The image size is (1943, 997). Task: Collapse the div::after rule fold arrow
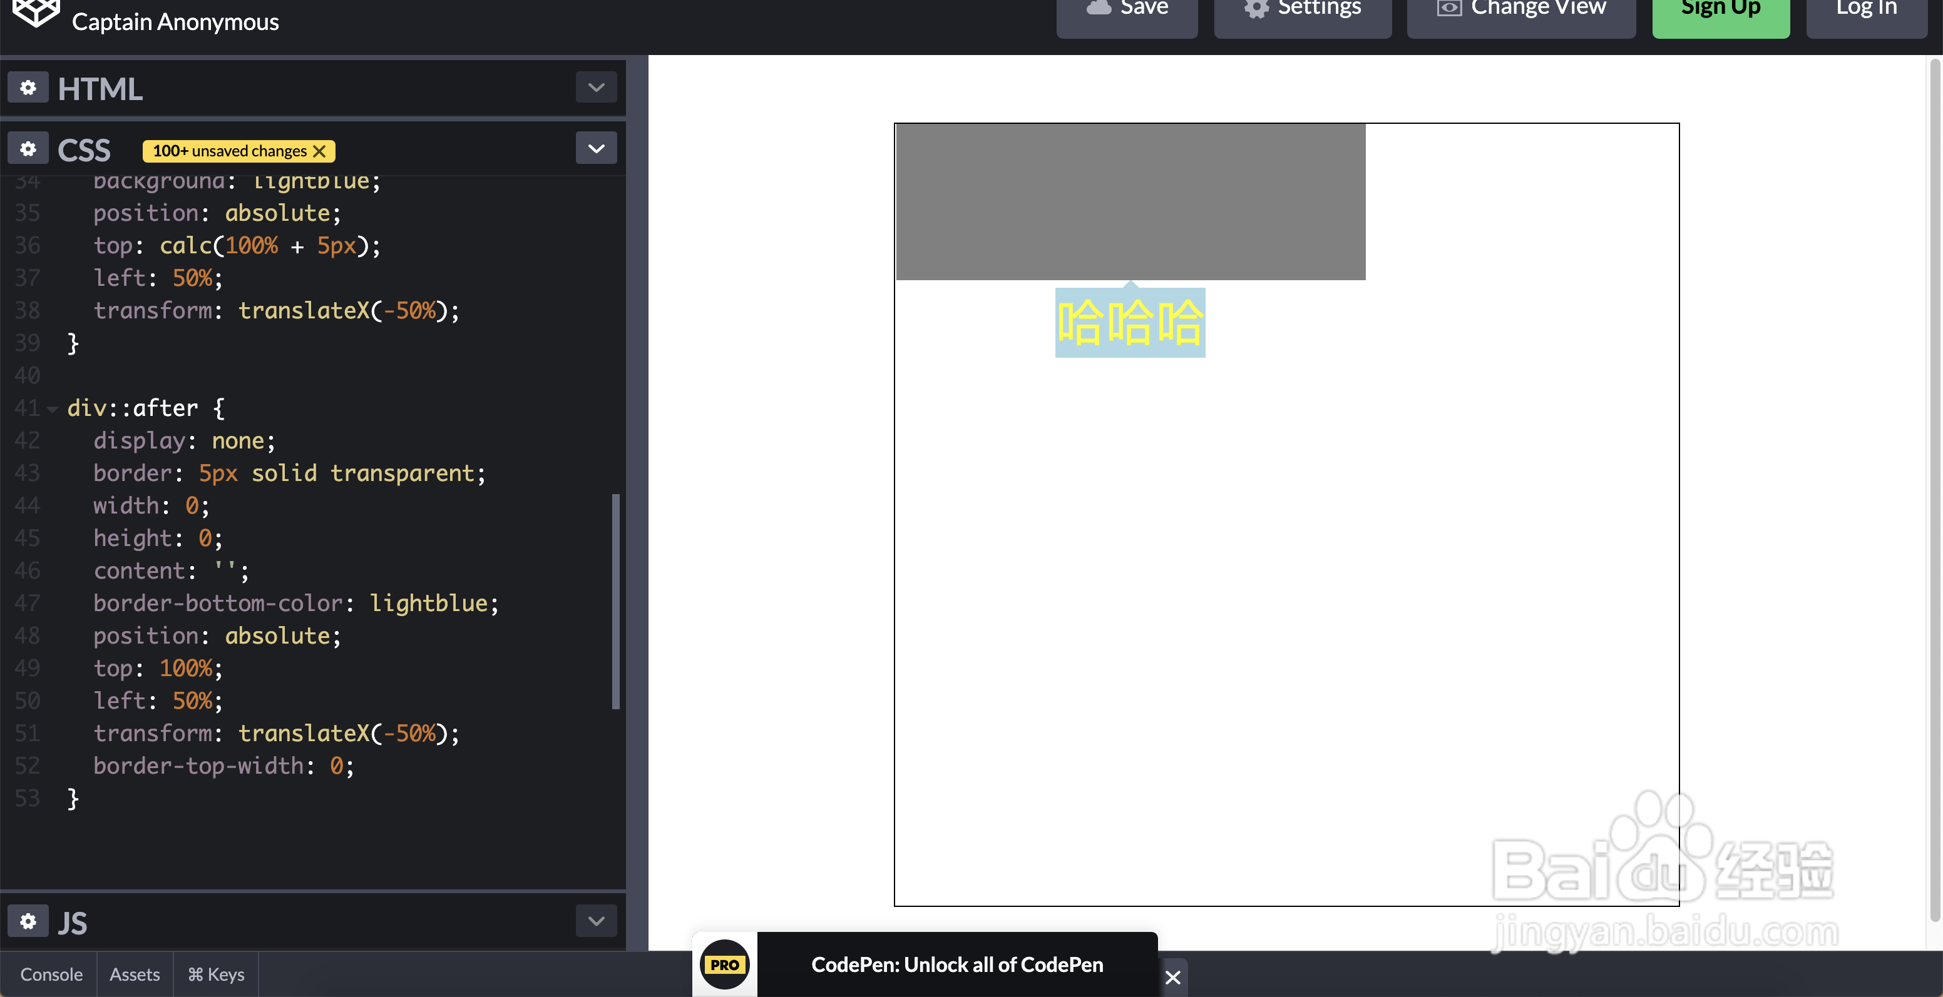coord(52,409)
